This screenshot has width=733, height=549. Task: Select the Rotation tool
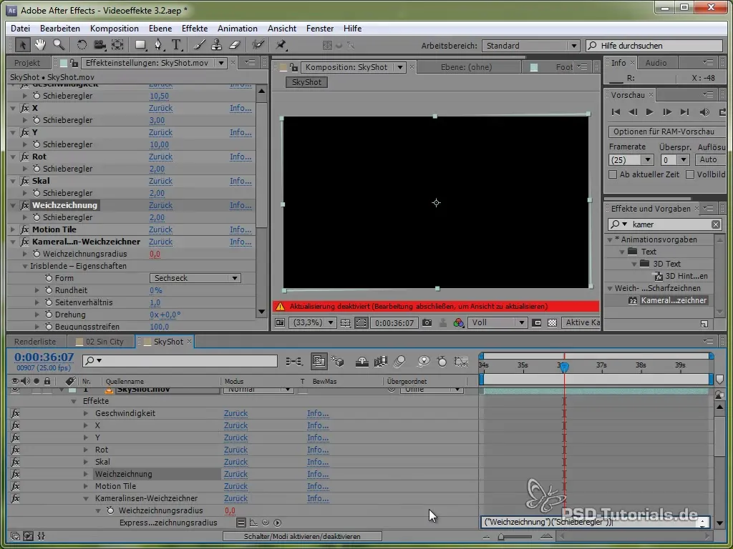[82, 45]
